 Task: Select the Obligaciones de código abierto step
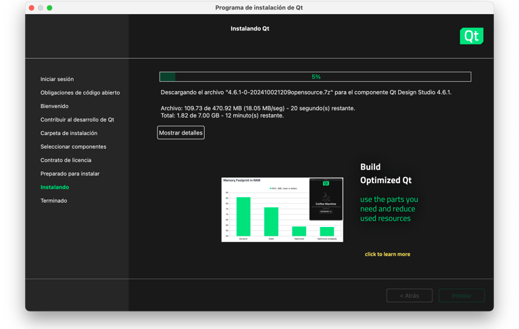tap(80, 93)
